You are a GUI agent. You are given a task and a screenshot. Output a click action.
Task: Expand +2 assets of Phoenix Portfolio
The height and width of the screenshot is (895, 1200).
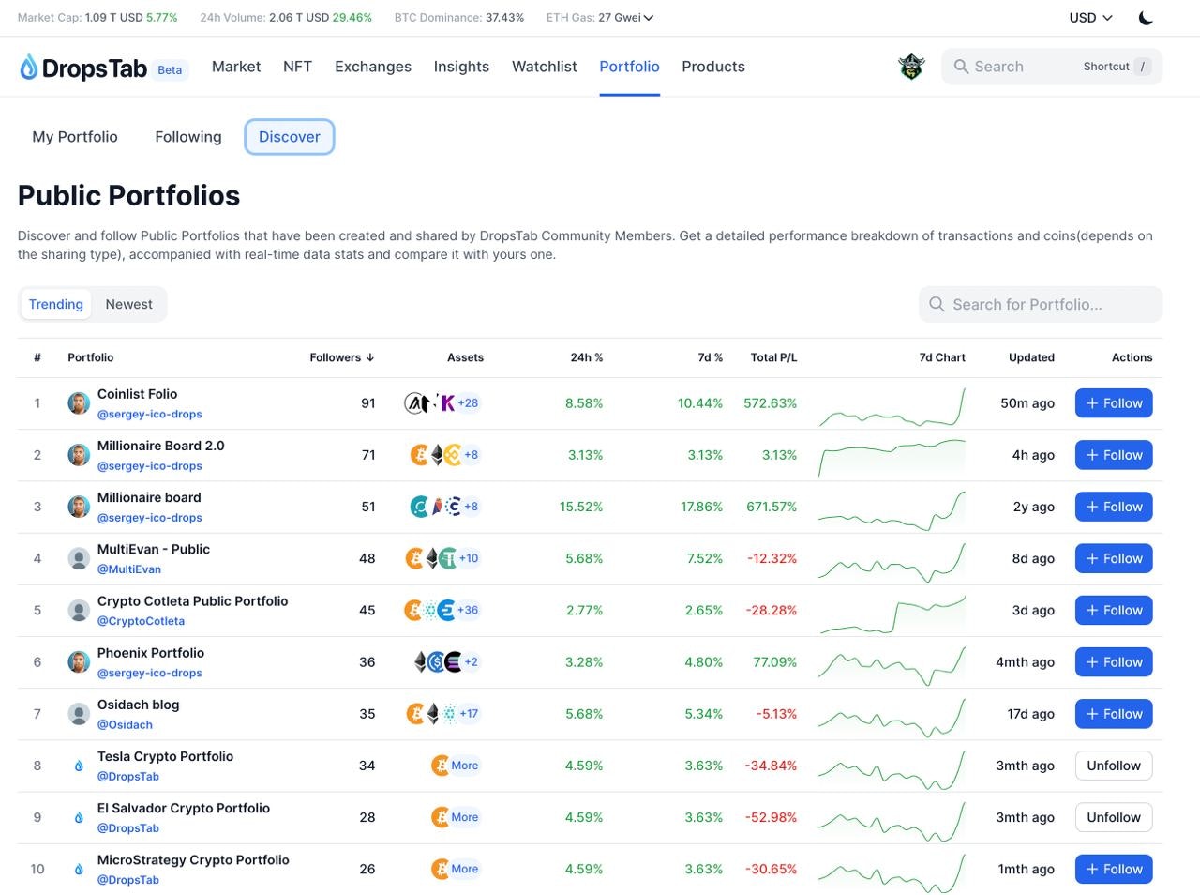pos(471,662)
